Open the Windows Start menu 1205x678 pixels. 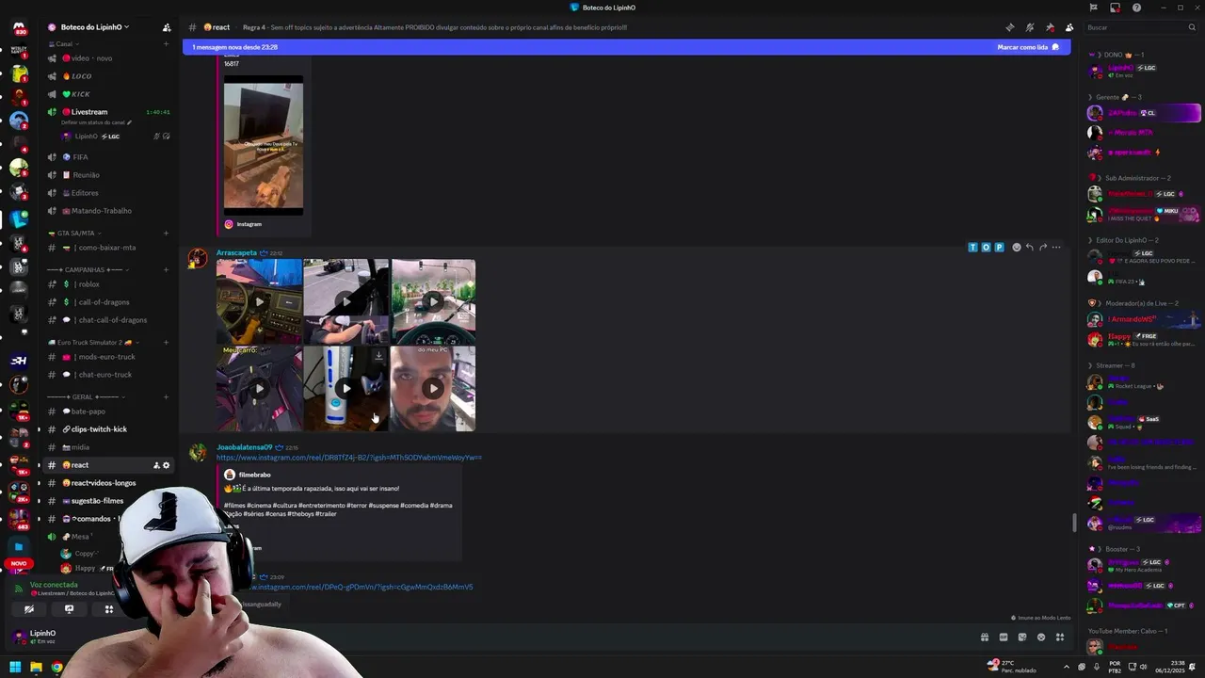pos(15,668)
